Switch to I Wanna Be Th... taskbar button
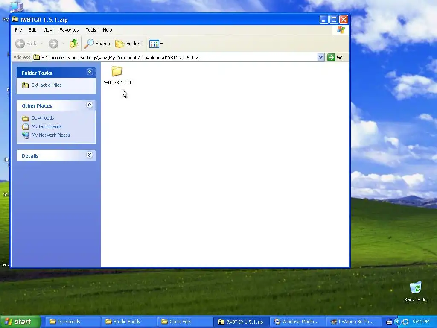This screenshot has width=437, height=328. [354, 322]
